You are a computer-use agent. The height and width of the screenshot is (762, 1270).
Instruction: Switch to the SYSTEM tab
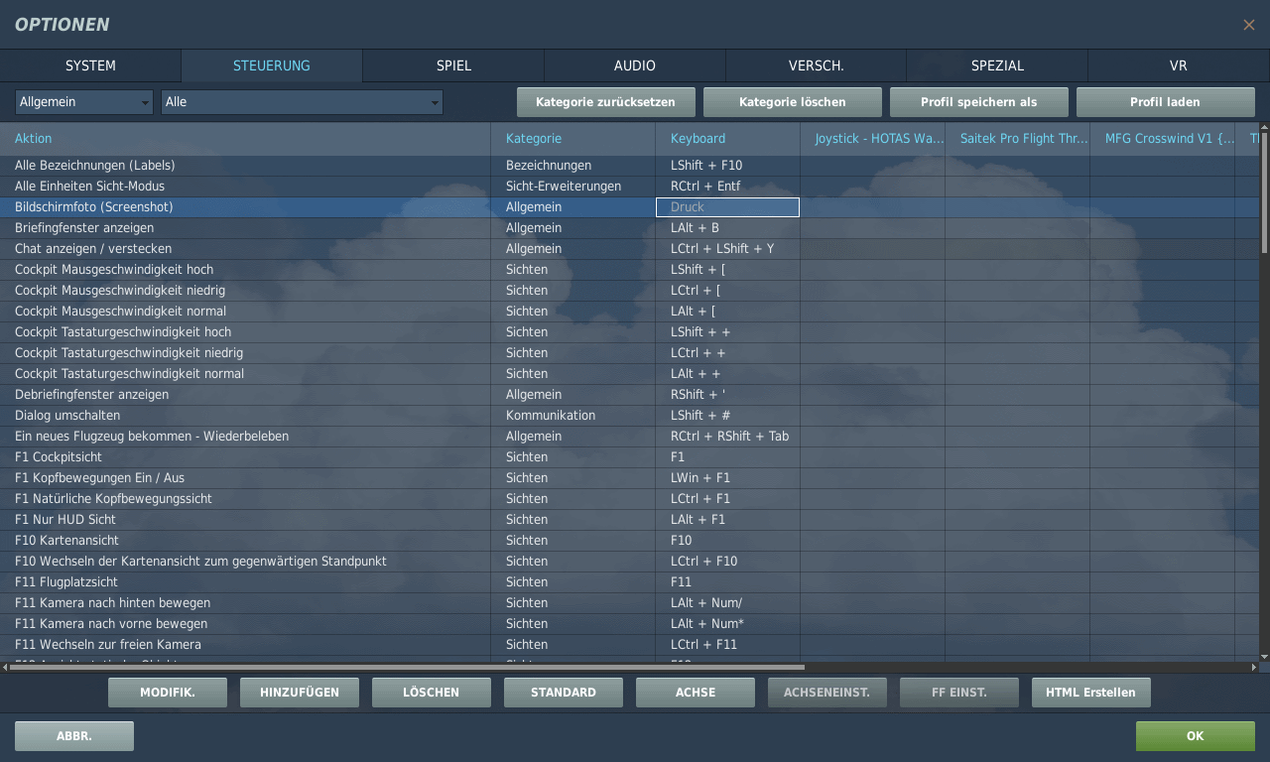(90, 65)
